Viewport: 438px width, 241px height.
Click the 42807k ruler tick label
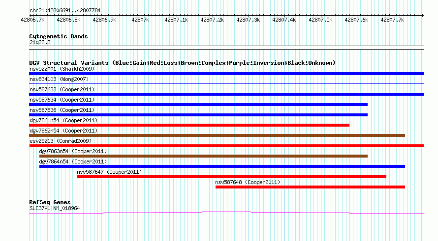(140, 20)
